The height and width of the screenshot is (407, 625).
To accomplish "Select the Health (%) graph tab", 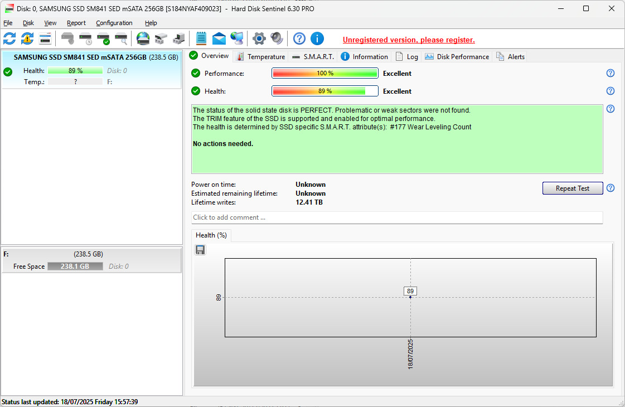I will tap(211, 235).
